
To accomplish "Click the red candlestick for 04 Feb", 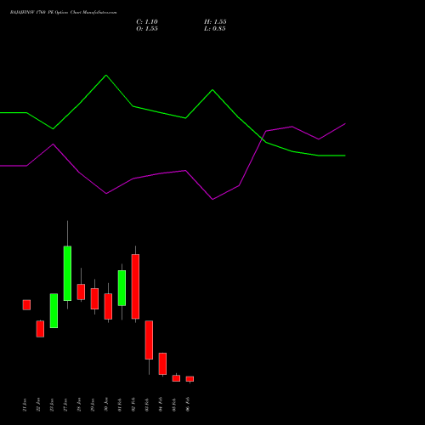I will click(x=162, y=364).
